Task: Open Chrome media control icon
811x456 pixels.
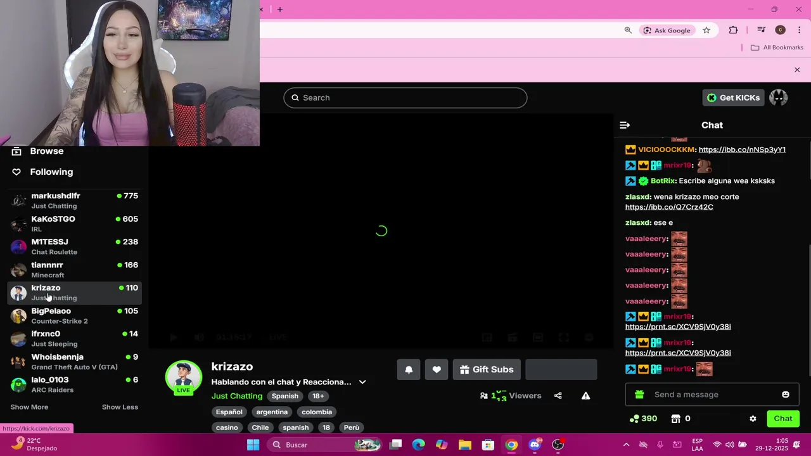Action: click(762, 30)
